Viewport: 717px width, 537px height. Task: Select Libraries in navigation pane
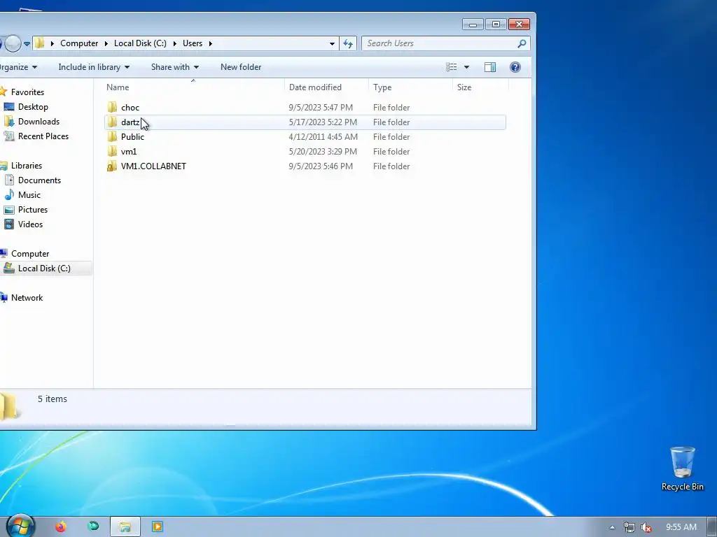point(26,166)
